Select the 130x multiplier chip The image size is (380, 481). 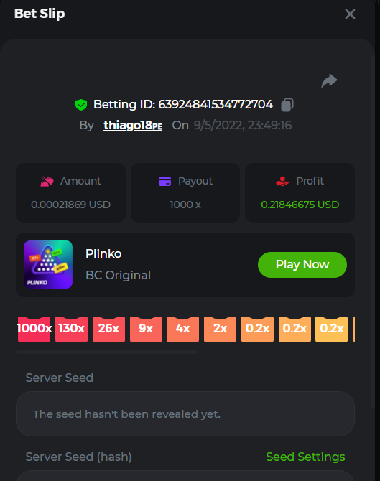point(72,329)
